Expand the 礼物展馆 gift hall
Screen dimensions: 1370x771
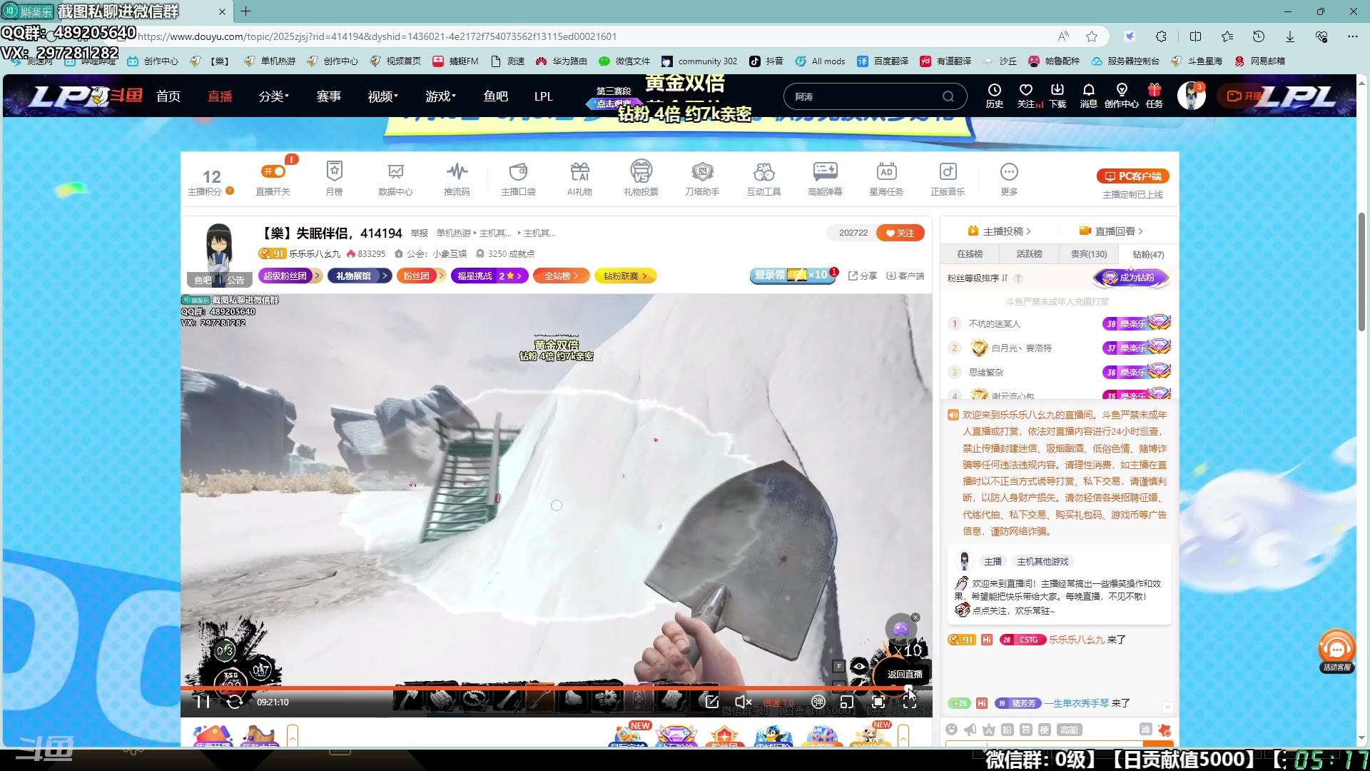tap(360, 276)
